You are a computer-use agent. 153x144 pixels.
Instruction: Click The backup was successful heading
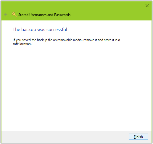point(40,30)
